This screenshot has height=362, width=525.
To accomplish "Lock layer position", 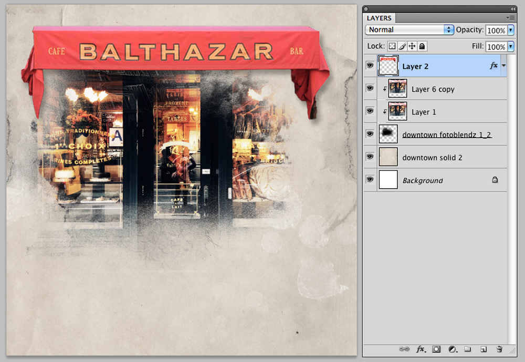I will pos(412,46).
